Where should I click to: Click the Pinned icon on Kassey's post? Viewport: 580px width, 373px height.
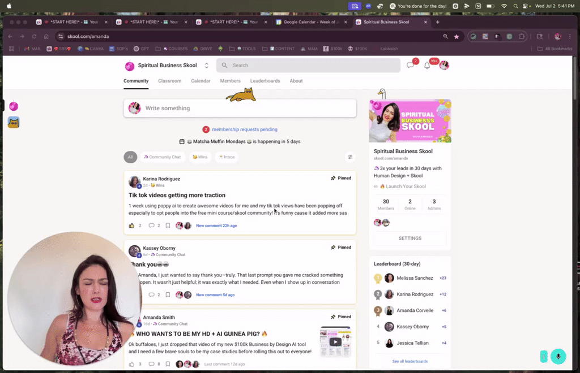tap(333, 248)
